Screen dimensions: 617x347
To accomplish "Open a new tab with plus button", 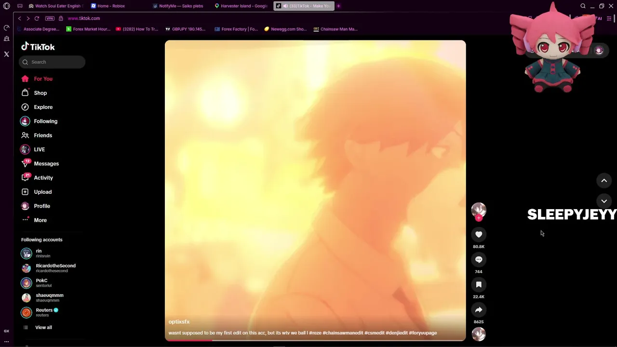I will (338, 6).
